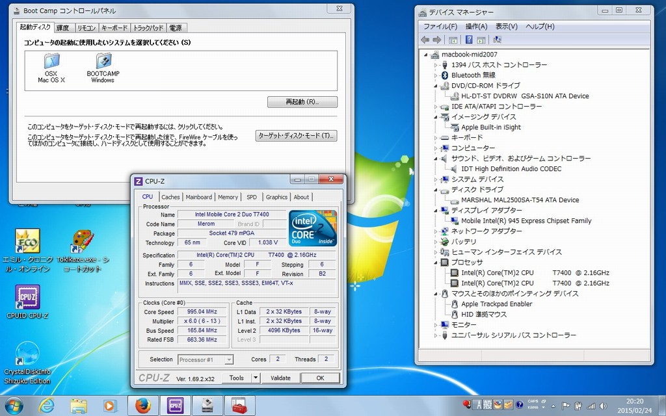Viewport: 666px width, 416px height.
Task: Open the 操作(A) menu
Action: coord(477,27)
